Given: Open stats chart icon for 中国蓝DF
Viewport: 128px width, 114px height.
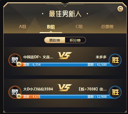Looking at the screenshot, I should (x=19, y=64).
